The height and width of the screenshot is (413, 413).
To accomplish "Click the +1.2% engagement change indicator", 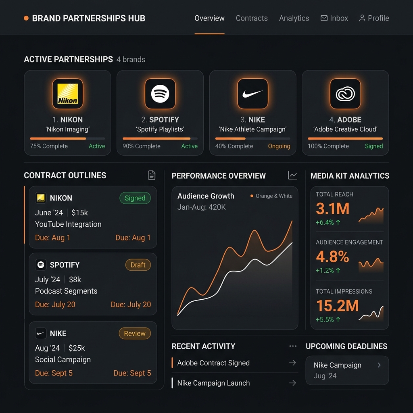I will pyautogui.click(x=328, y=270).
